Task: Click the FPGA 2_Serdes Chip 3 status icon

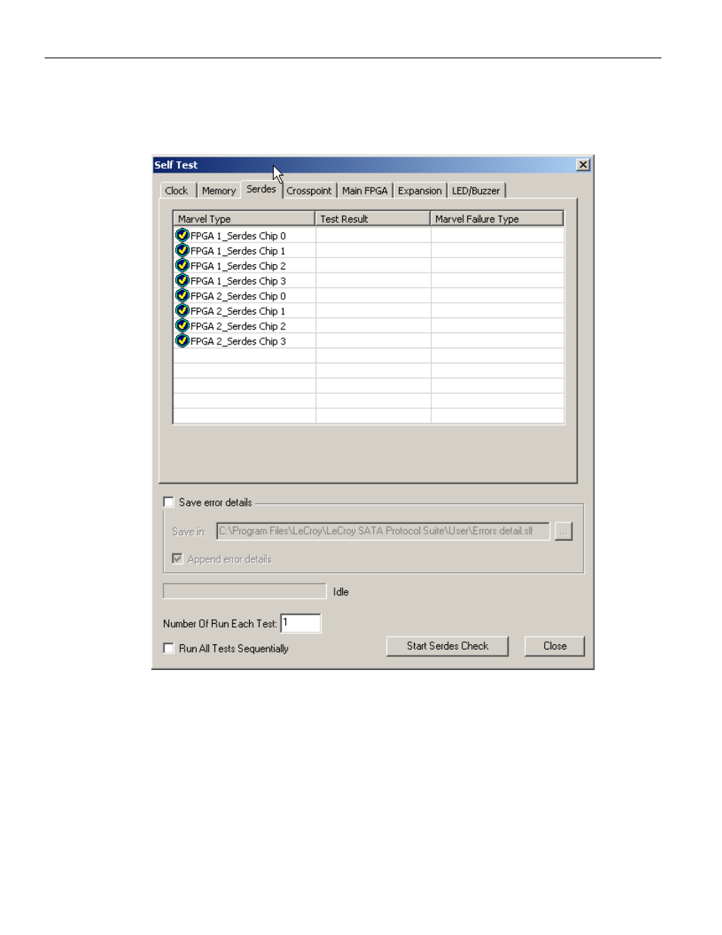Action: (182, 341)
